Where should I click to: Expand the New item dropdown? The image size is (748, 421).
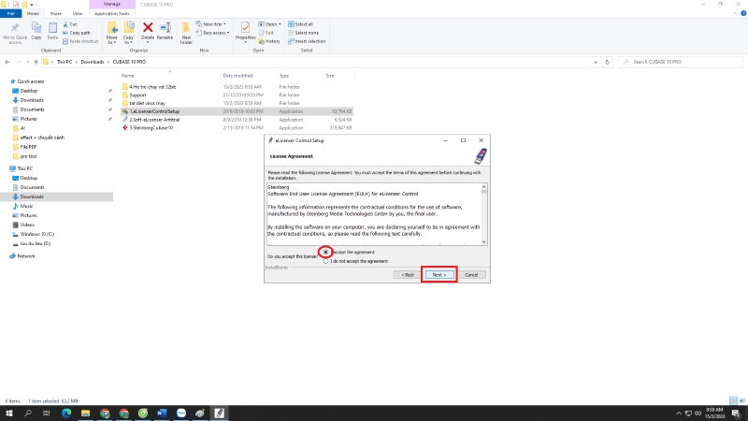tap(211, 24)
